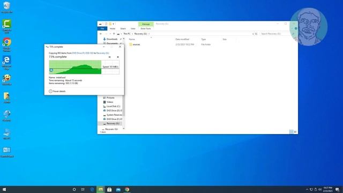Open the volume control in system tray
Image resolution: width=343 pixels, height=193 pixels.
pyautogui.click(x=319, y=189)
